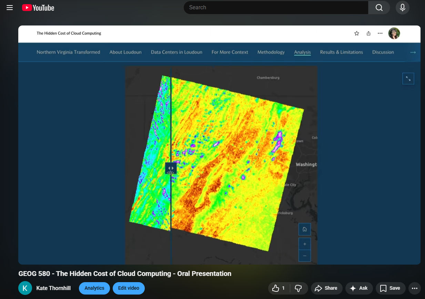The width and height of the screenshot is (425, 299).
Task: Save the video to a playlist
Action: [390, 288]
